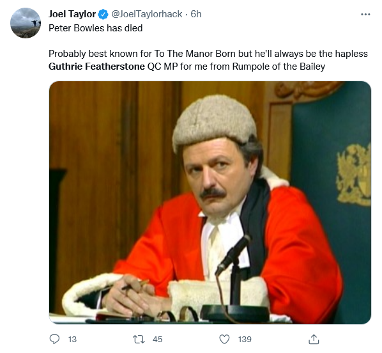Enlarge the judge courtroom photo

210,203
